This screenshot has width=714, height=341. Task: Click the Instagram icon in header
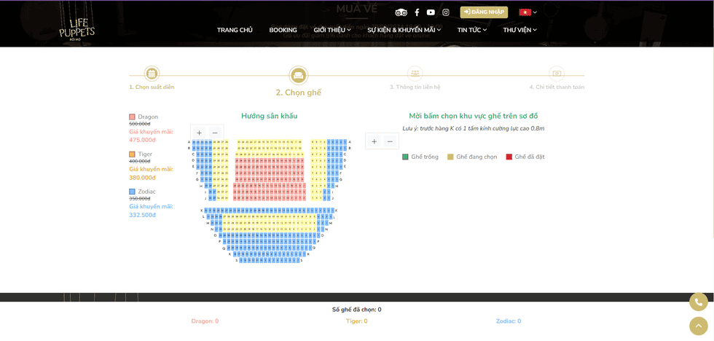[x=446, y=12]
